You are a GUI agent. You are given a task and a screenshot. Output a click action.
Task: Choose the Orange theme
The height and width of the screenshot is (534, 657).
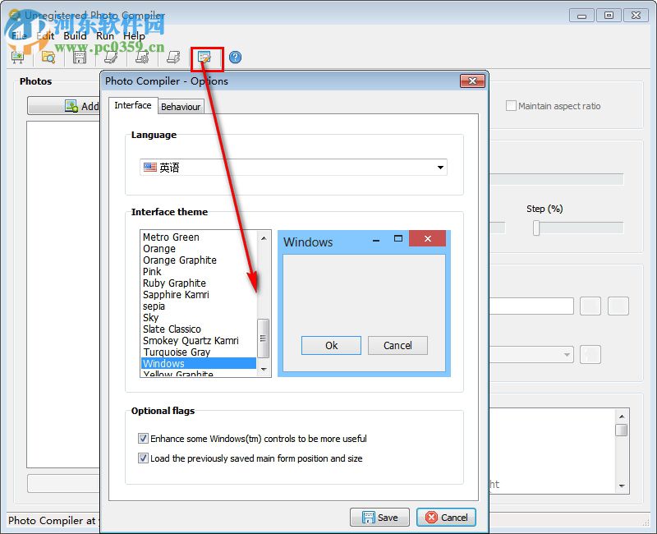tap(199, 249)
